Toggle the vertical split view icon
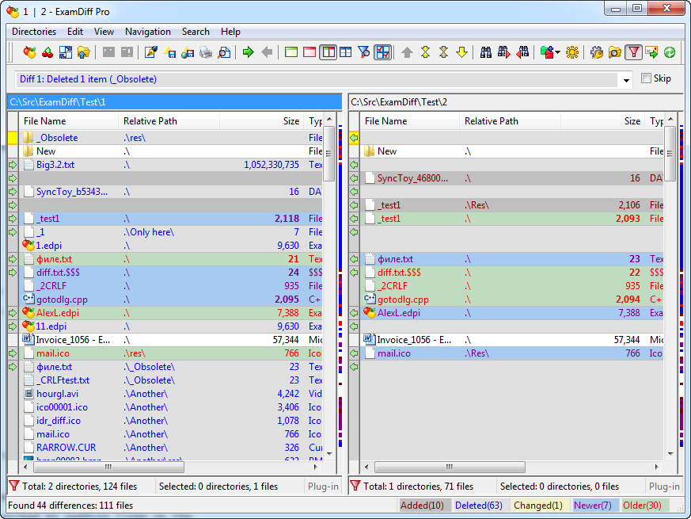 [328, 52]
